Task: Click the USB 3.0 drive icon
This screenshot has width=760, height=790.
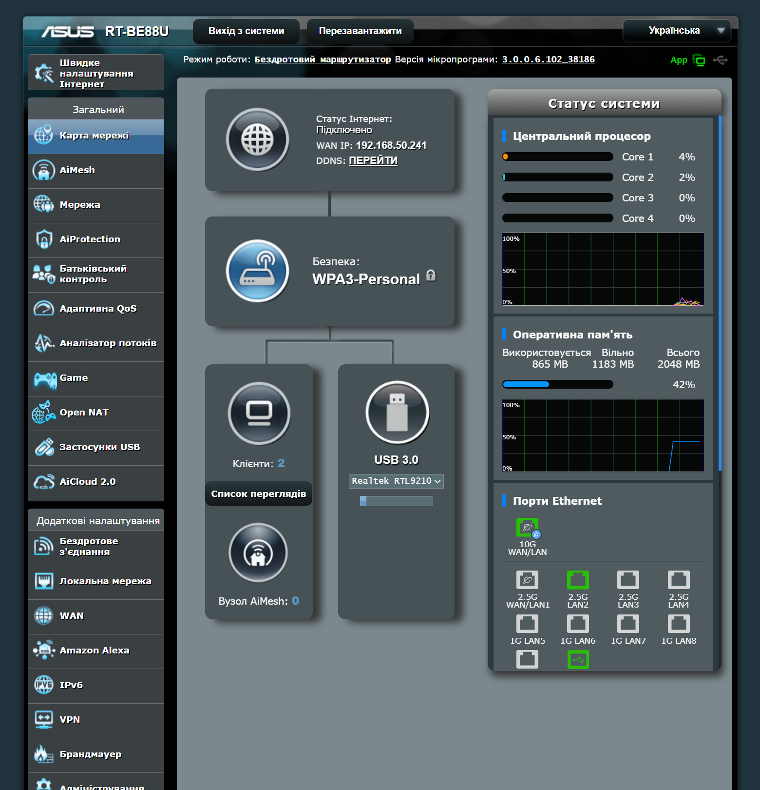Action: pyautogui.click(x=397, y=413)
